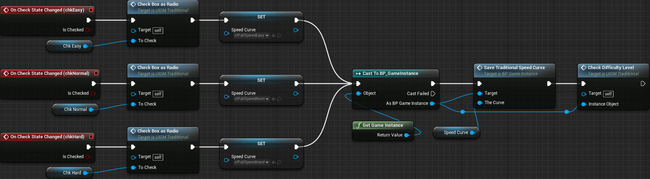Select the Save Traditional Speed Curve node title
The image size is (650, 179).
coord(514,68)
